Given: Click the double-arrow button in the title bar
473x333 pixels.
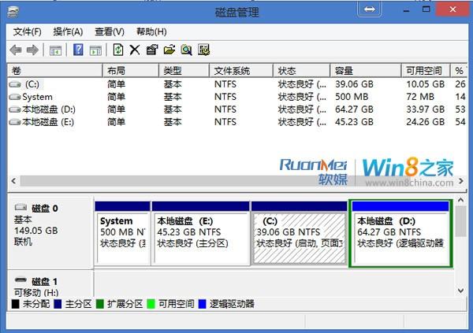Looking at the screenshot, I should [x=370, y=9].
